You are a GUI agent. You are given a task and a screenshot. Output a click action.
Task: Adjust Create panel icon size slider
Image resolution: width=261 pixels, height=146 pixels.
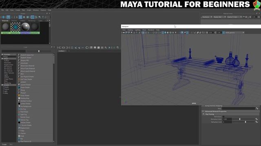pos(39,51)
